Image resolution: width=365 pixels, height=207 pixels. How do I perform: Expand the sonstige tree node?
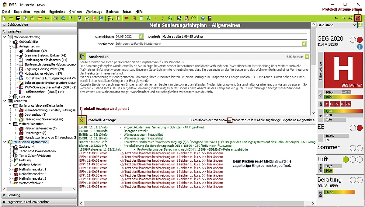click(10, 96)
